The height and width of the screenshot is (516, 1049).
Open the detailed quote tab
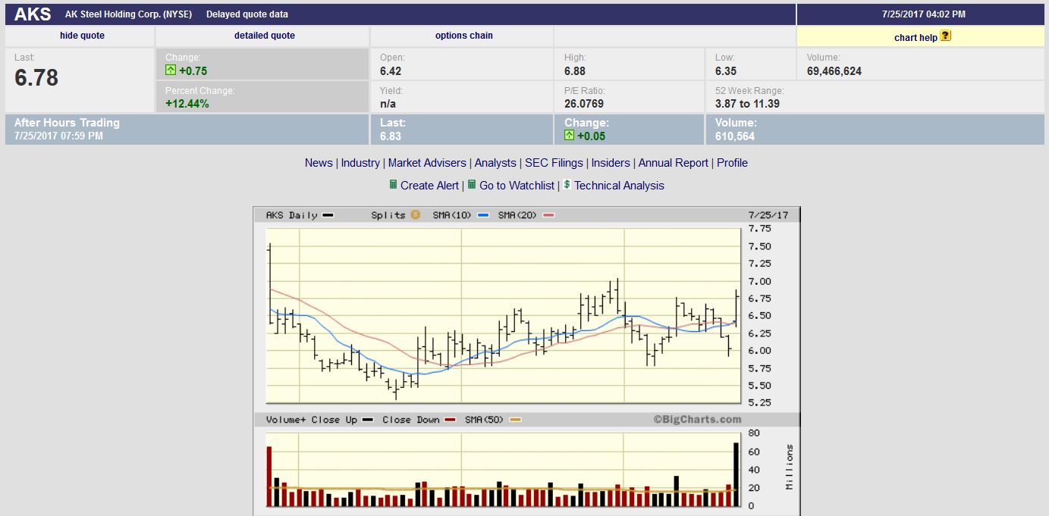click(265, 36)
